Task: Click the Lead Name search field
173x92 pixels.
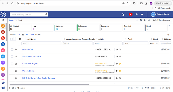Action: click(41, 43)
